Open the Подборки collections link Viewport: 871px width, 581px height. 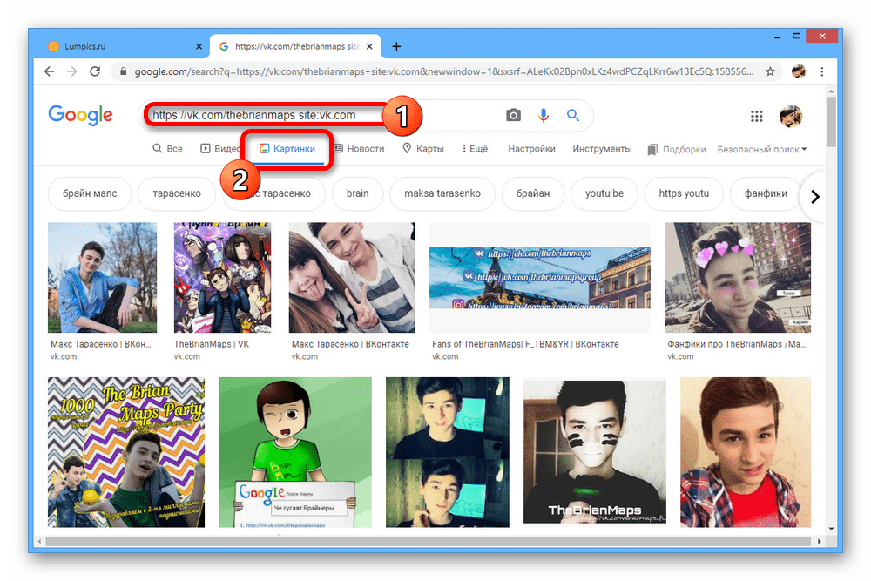tap(677, 149)
